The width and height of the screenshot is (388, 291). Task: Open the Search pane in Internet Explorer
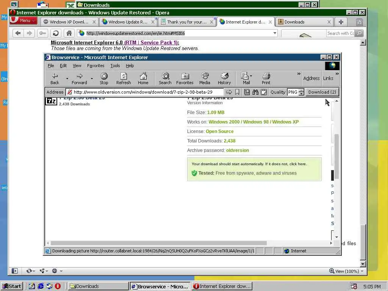click(x=165, y=79)
